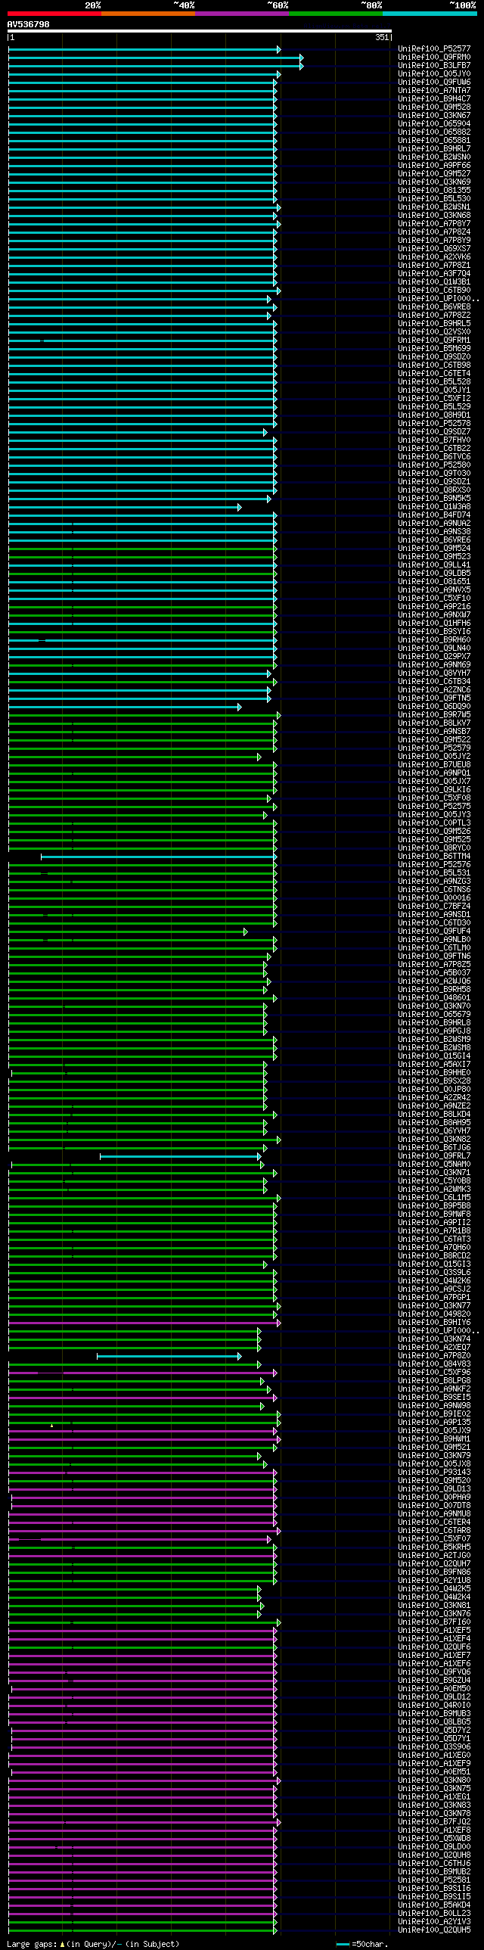
Task: Select the UniRef100_O81355 label
Action: [434, 191]
